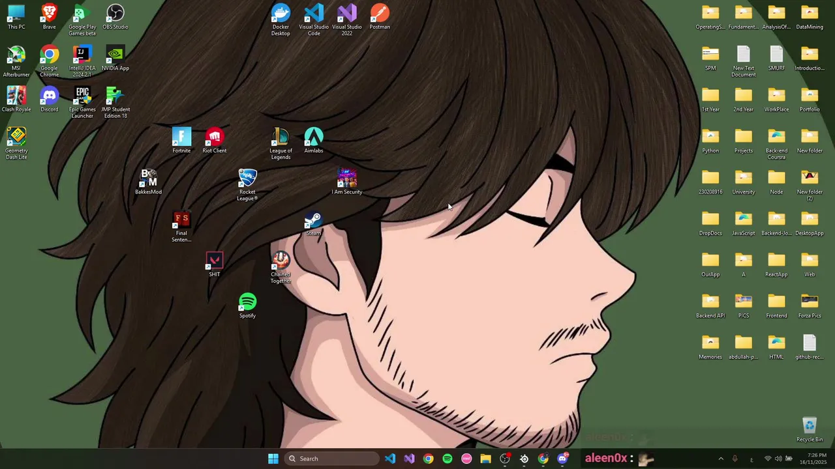Switch to Discord in the taskbar
The width and height of the screenshot is (835, 469).
[563, 459]
